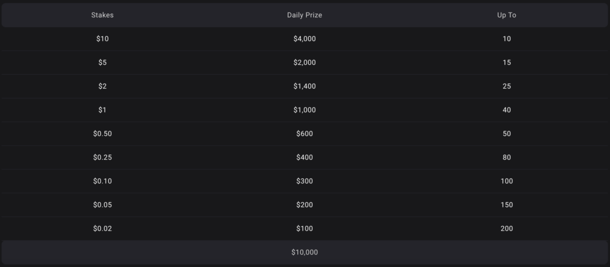Select the $0.10 stakes cell
610x267 pixels.
[102, 181]
